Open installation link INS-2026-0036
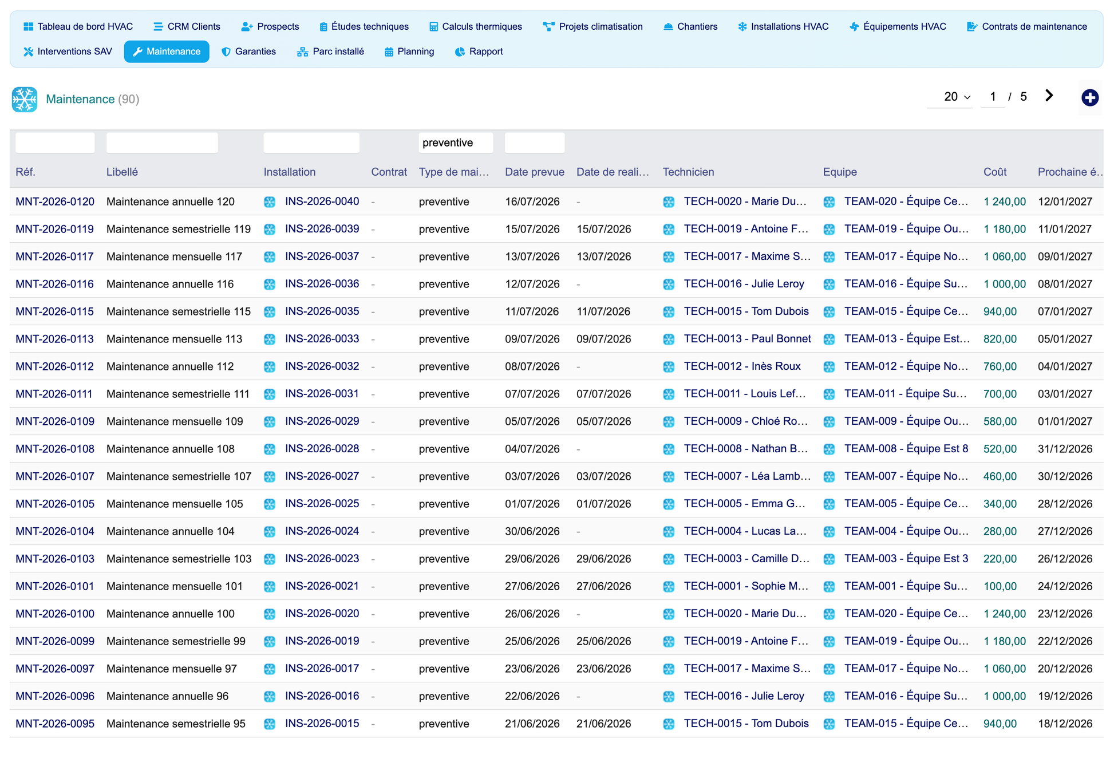 point(322,284)
